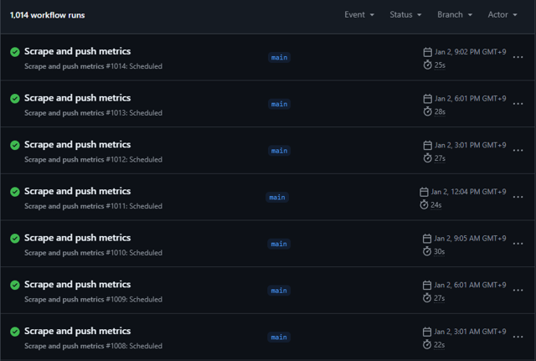536x361 pixels.
Task: Open the Actor filter dropdown
Action: pyautogui.click(x=502, y=15)
